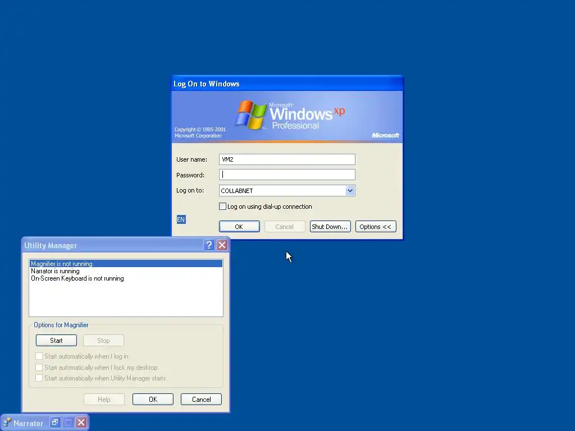The width and height of the screenshot is (575, 431).
Task: Click the Help button in Utility Manager
Action: click(x=104, y=400)
